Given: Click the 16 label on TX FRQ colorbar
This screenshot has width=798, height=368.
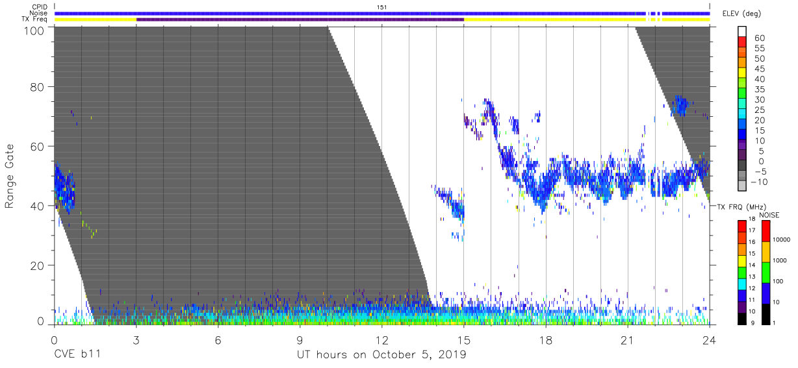Looking at the screenshot, I should coord(753,243).
